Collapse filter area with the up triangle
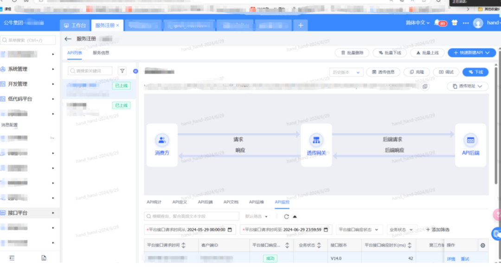 295,216
